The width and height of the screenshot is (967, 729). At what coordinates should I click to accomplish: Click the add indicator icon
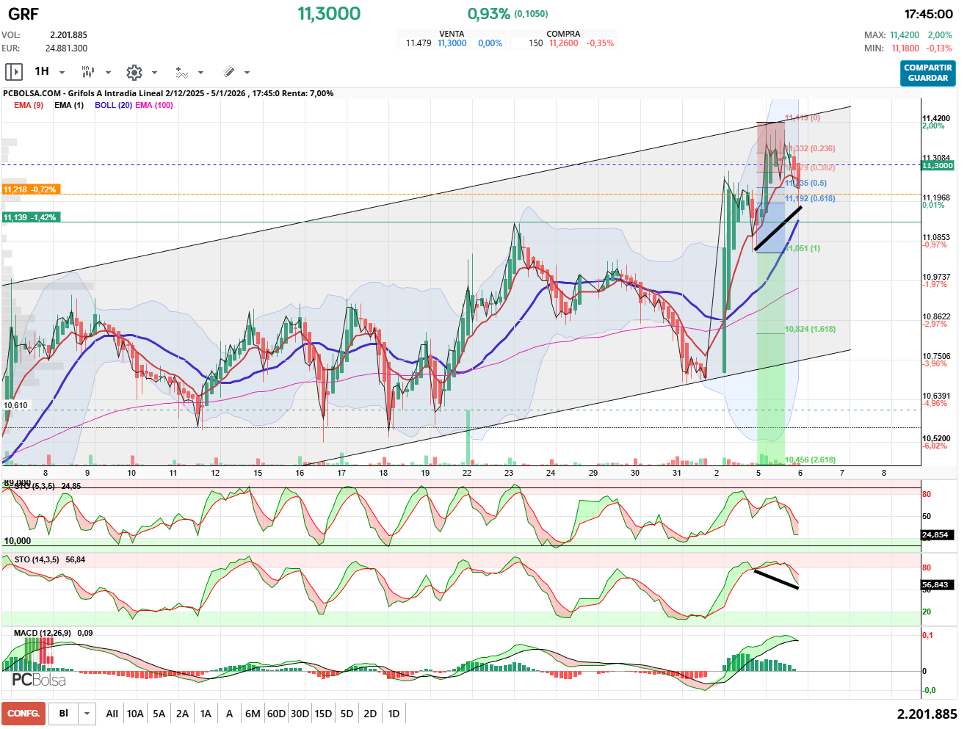[181, 72]
